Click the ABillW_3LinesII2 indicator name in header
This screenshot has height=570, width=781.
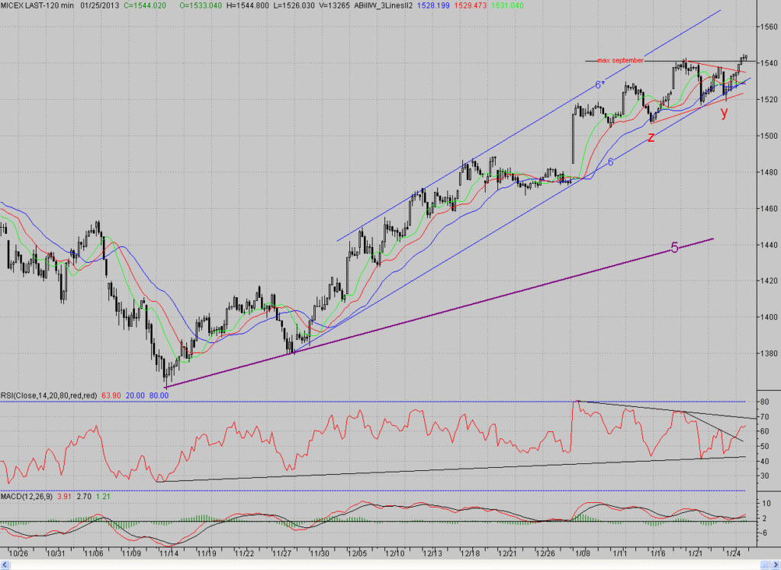click(x=383, y=5)
